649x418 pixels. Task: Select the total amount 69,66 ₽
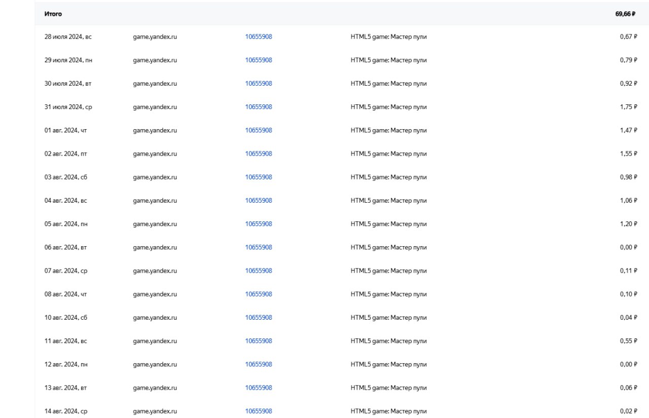pyautogui.click(x=626, y=14)
